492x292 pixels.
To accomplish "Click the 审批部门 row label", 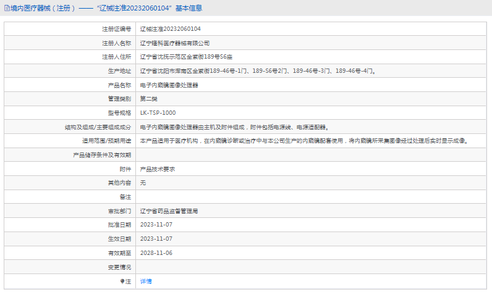I will pos(119,211).
